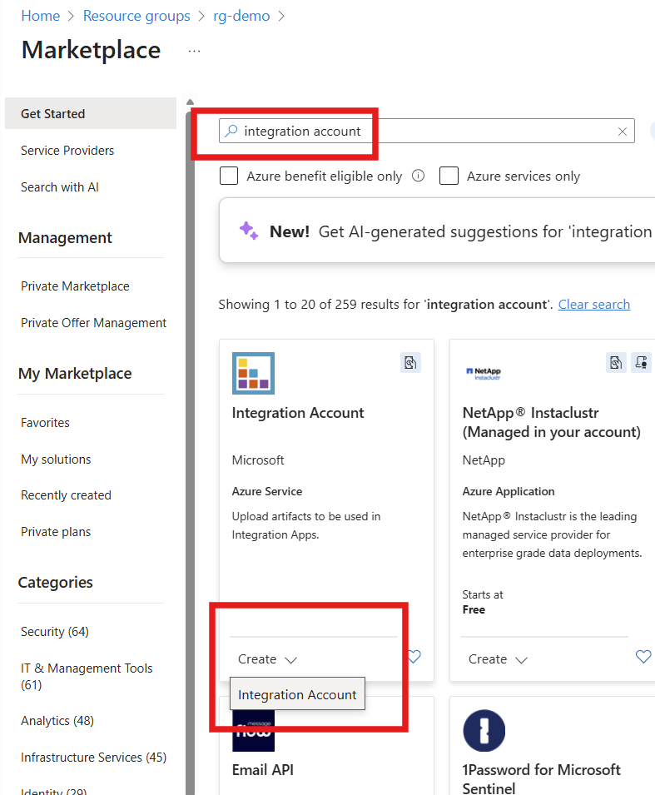Click the NetApp Instaclustr logo
This screenshot has width=655, height=795.
pos(484,374)
